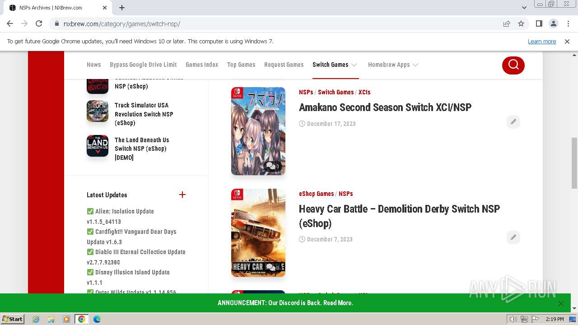Click the Amakano cover image
This screenshot has width=578, height=325.
pyautogui.click(x=258, y=131)
